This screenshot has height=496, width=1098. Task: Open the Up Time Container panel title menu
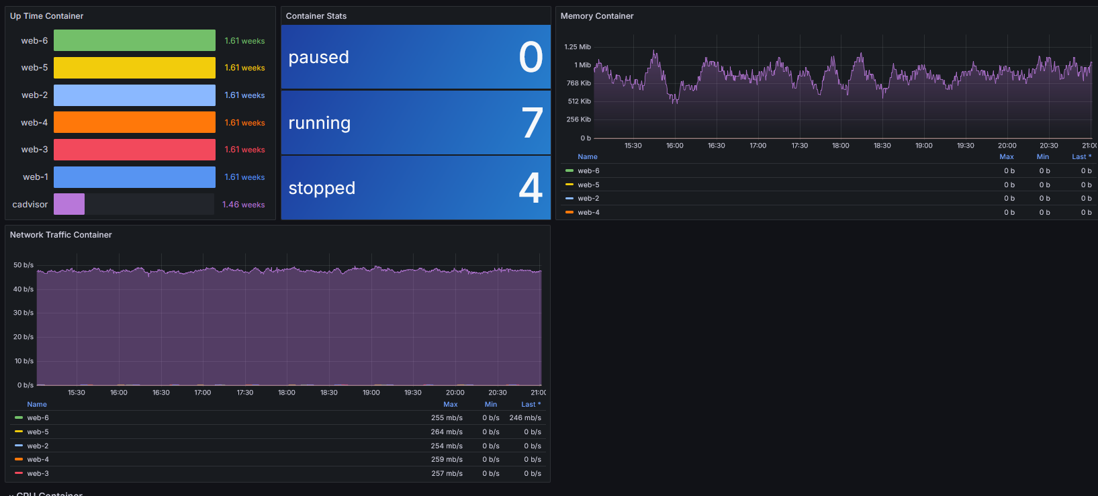46,16
